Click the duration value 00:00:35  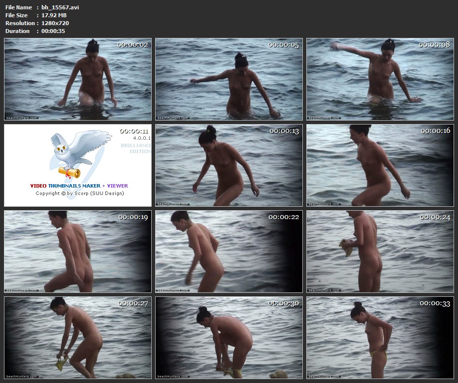coord(53,31)
